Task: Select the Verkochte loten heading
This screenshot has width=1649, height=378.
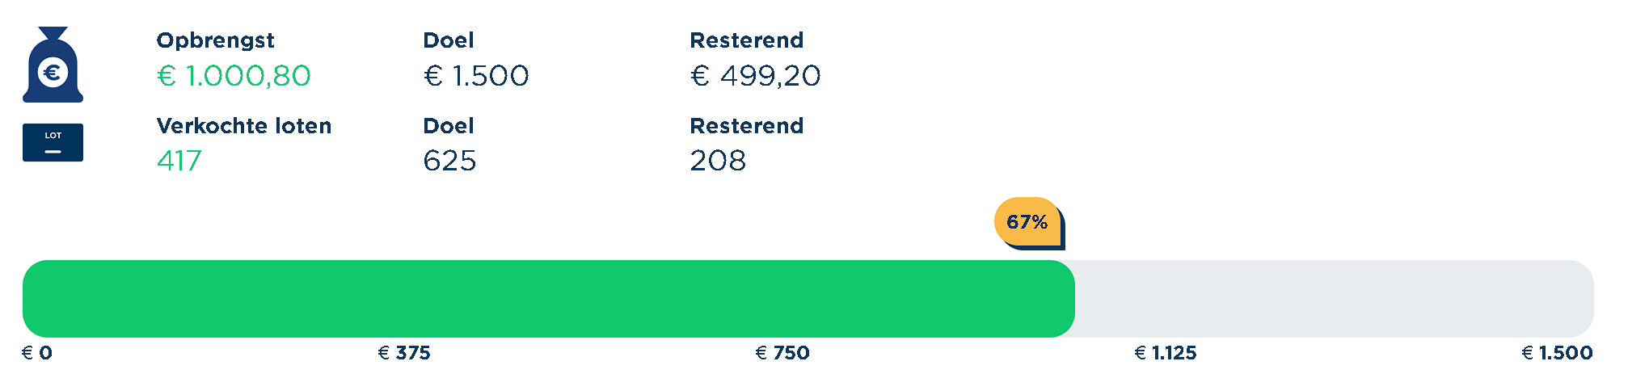Action: tap(244, 126)
